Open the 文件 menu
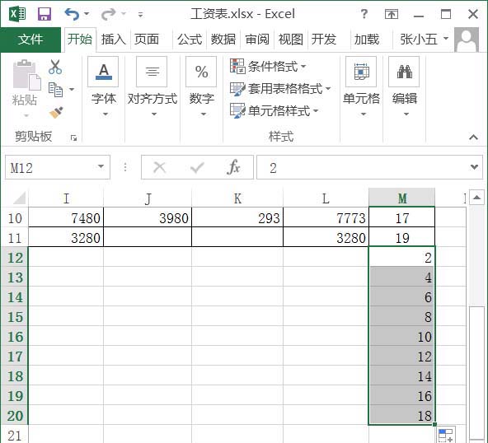 [30, 40]
